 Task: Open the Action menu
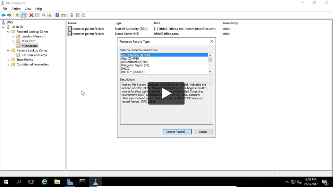(16, 9)
